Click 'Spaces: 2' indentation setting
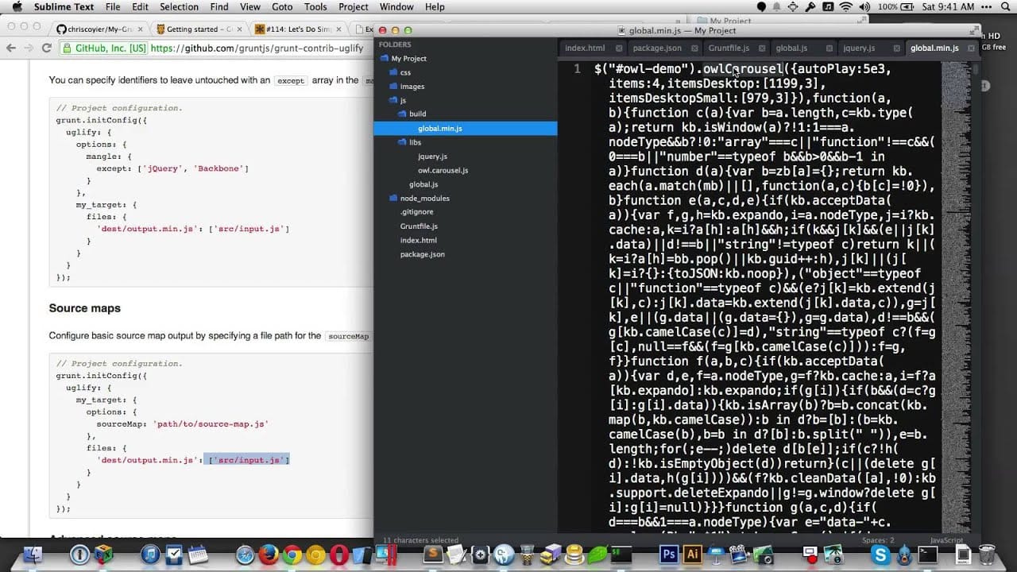Viewport: 1017px width, 572px height. 877,540
